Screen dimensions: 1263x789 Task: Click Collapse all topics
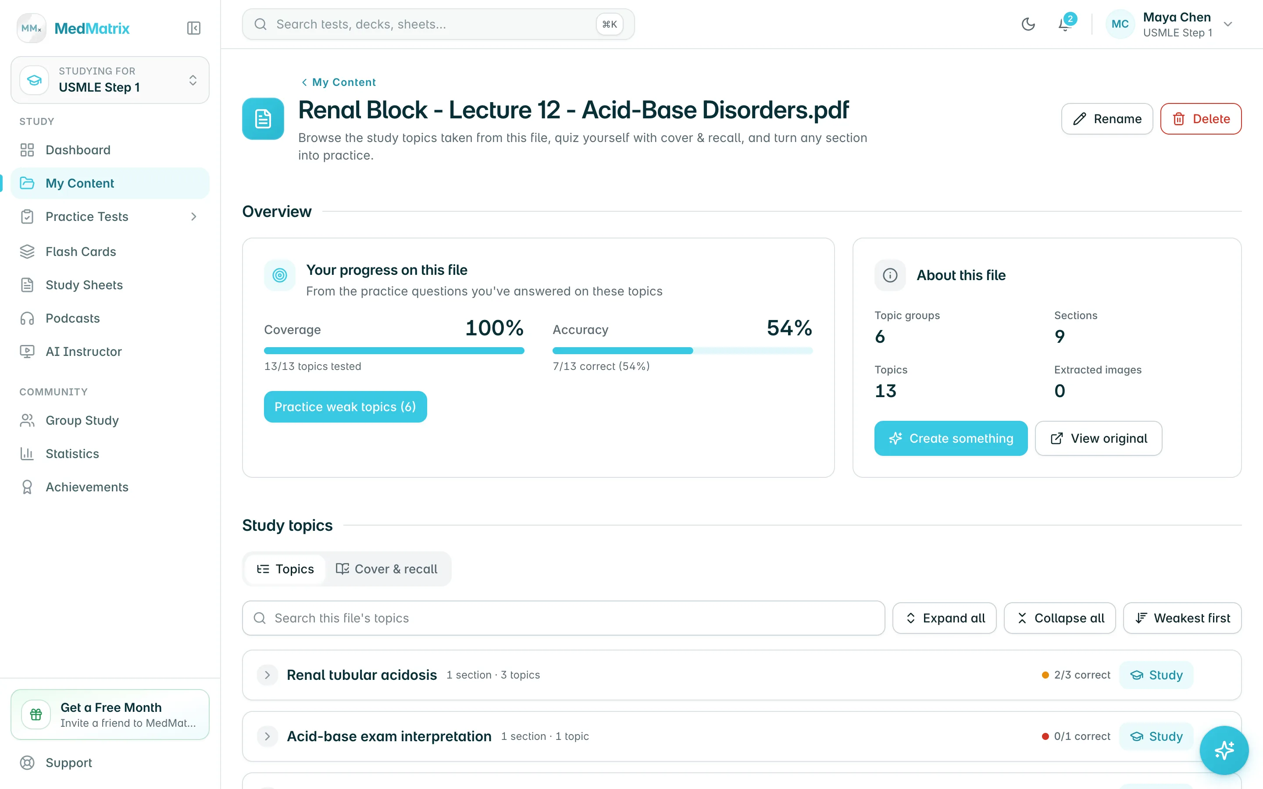pos(1060,618)
